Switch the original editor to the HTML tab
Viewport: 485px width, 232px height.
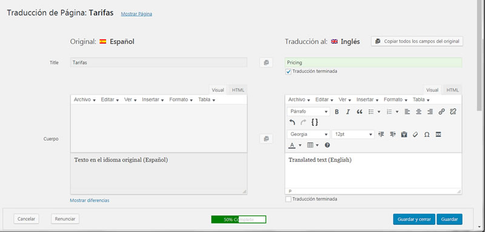tap(238, 90)
